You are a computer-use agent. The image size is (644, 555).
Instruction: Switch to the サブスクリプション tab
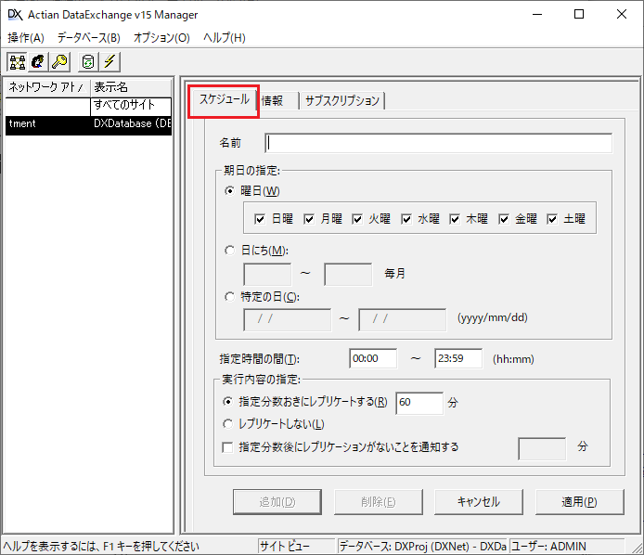pos(341,101)
